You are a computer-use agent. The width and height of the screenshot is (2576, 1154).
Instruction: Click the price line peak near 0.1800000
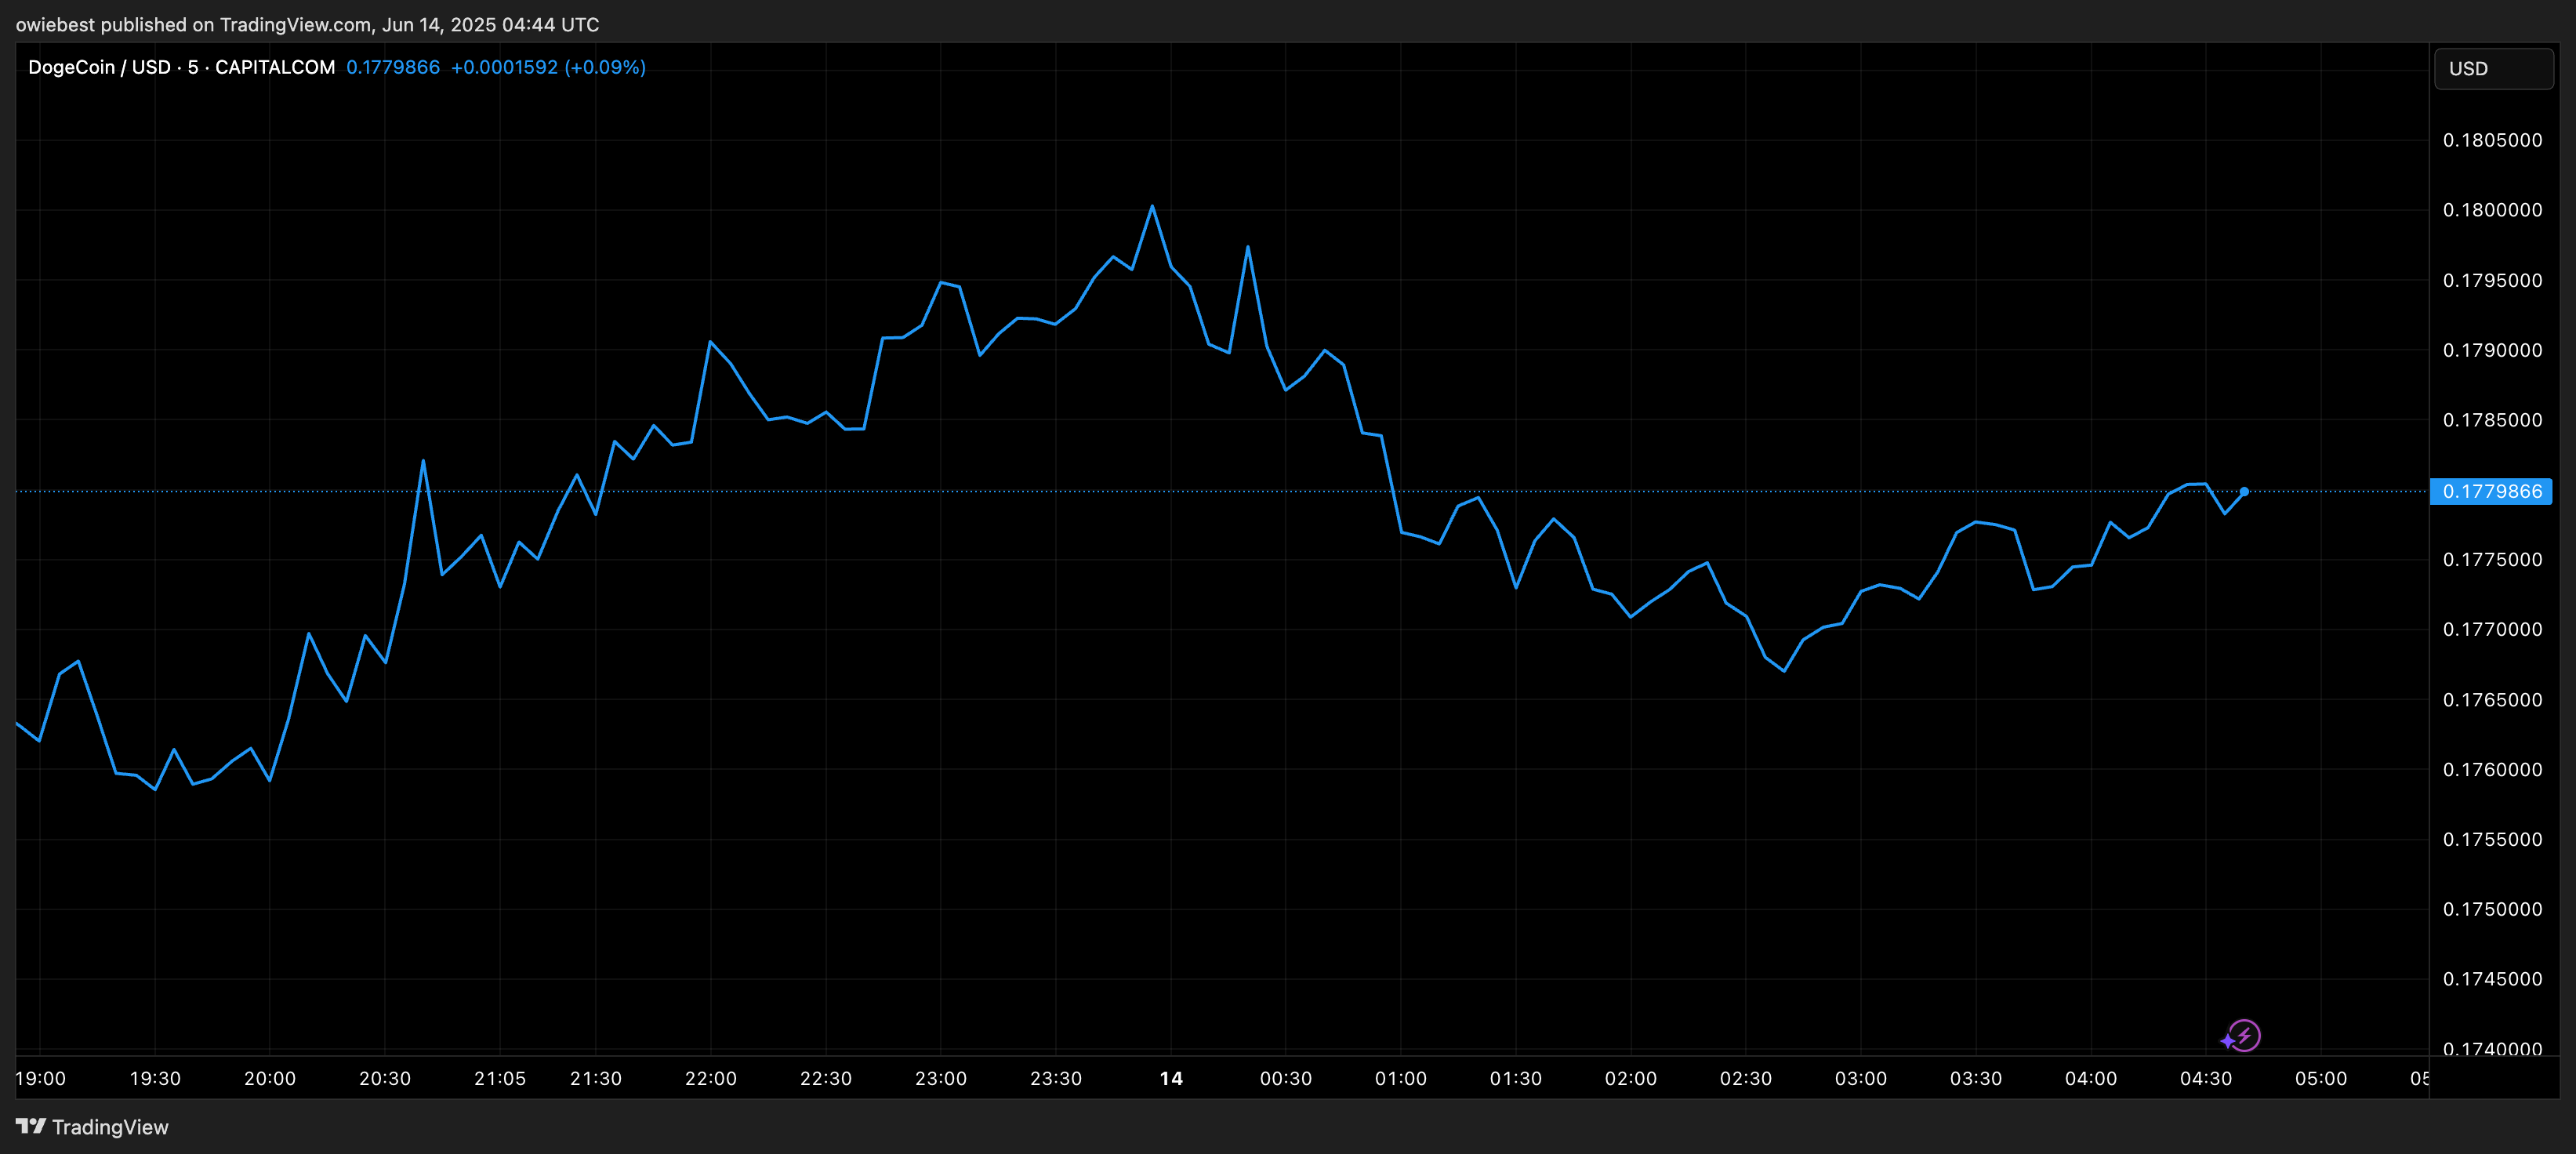coord(1152,206)
